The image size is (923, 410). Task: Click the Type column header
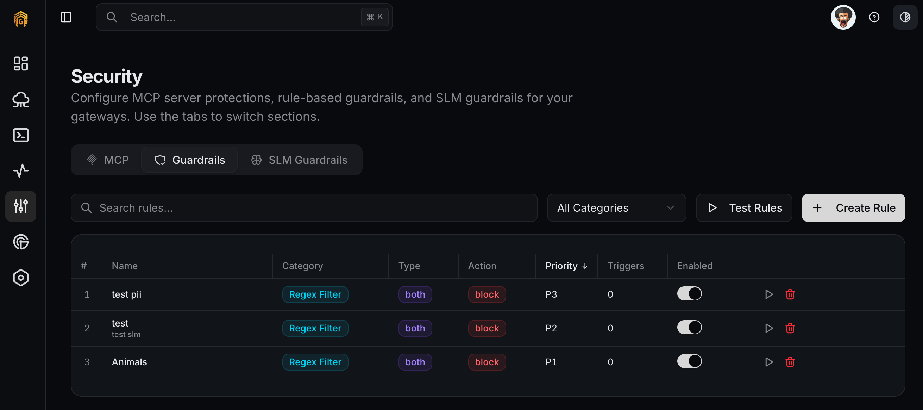coord(409,266)
